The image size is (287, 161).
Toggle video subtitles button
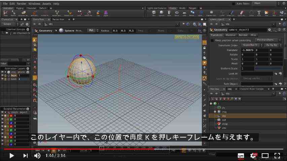point(241,156)
